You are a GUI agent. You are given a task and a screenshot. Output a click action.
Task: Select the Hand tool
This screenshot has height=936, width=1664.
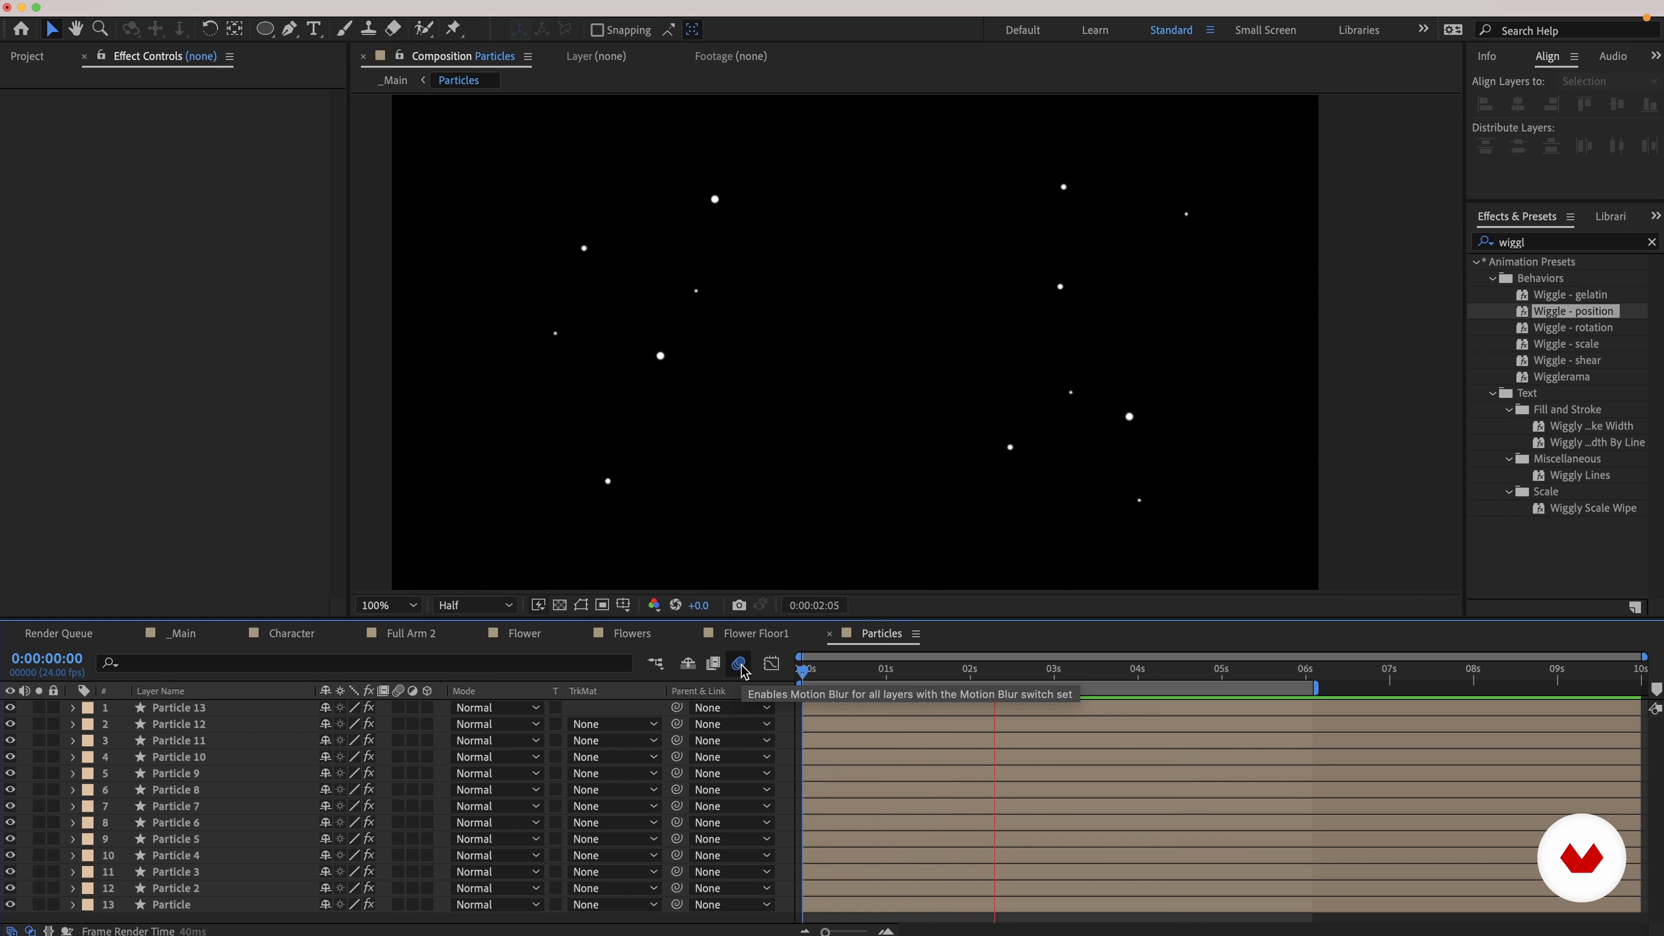point(75,29)
